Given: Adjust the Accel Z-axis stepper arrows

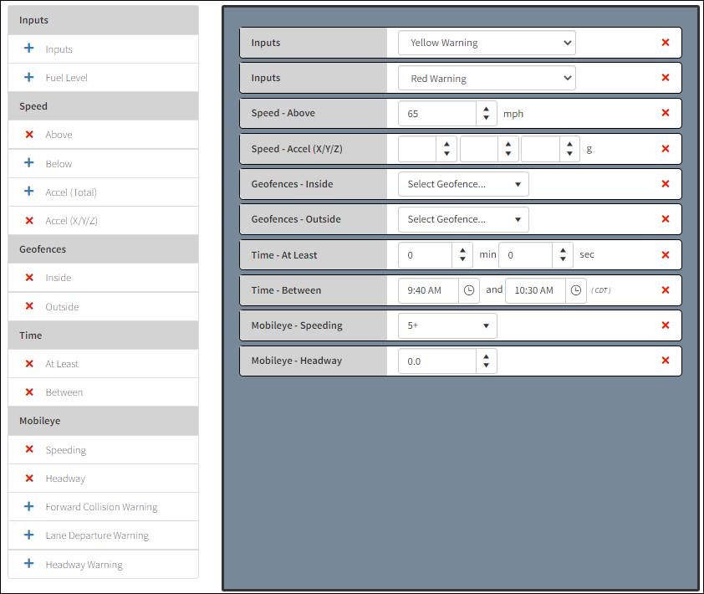Looking at the screenshot, I should click(x=569, y=149).
